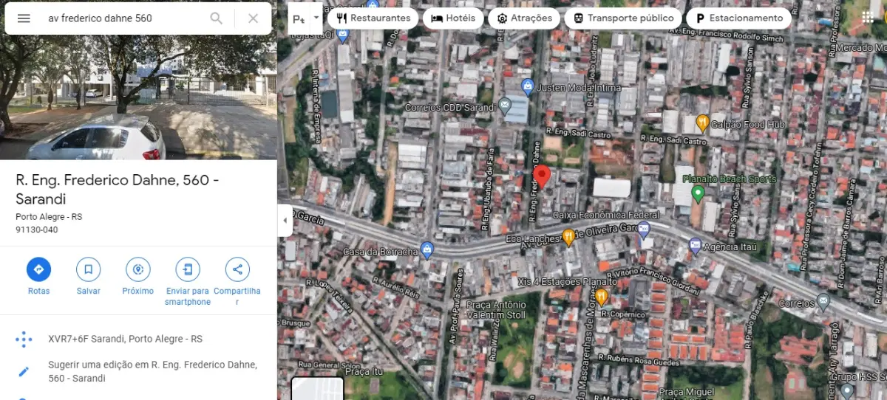Search nearby with Próximo icon
887x400 pixels.
click(137, 270)
